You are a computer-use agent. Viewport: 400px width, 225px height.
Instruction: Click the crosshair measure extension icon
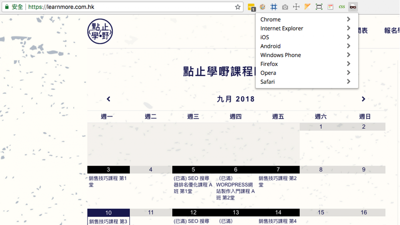pos(296,7)
